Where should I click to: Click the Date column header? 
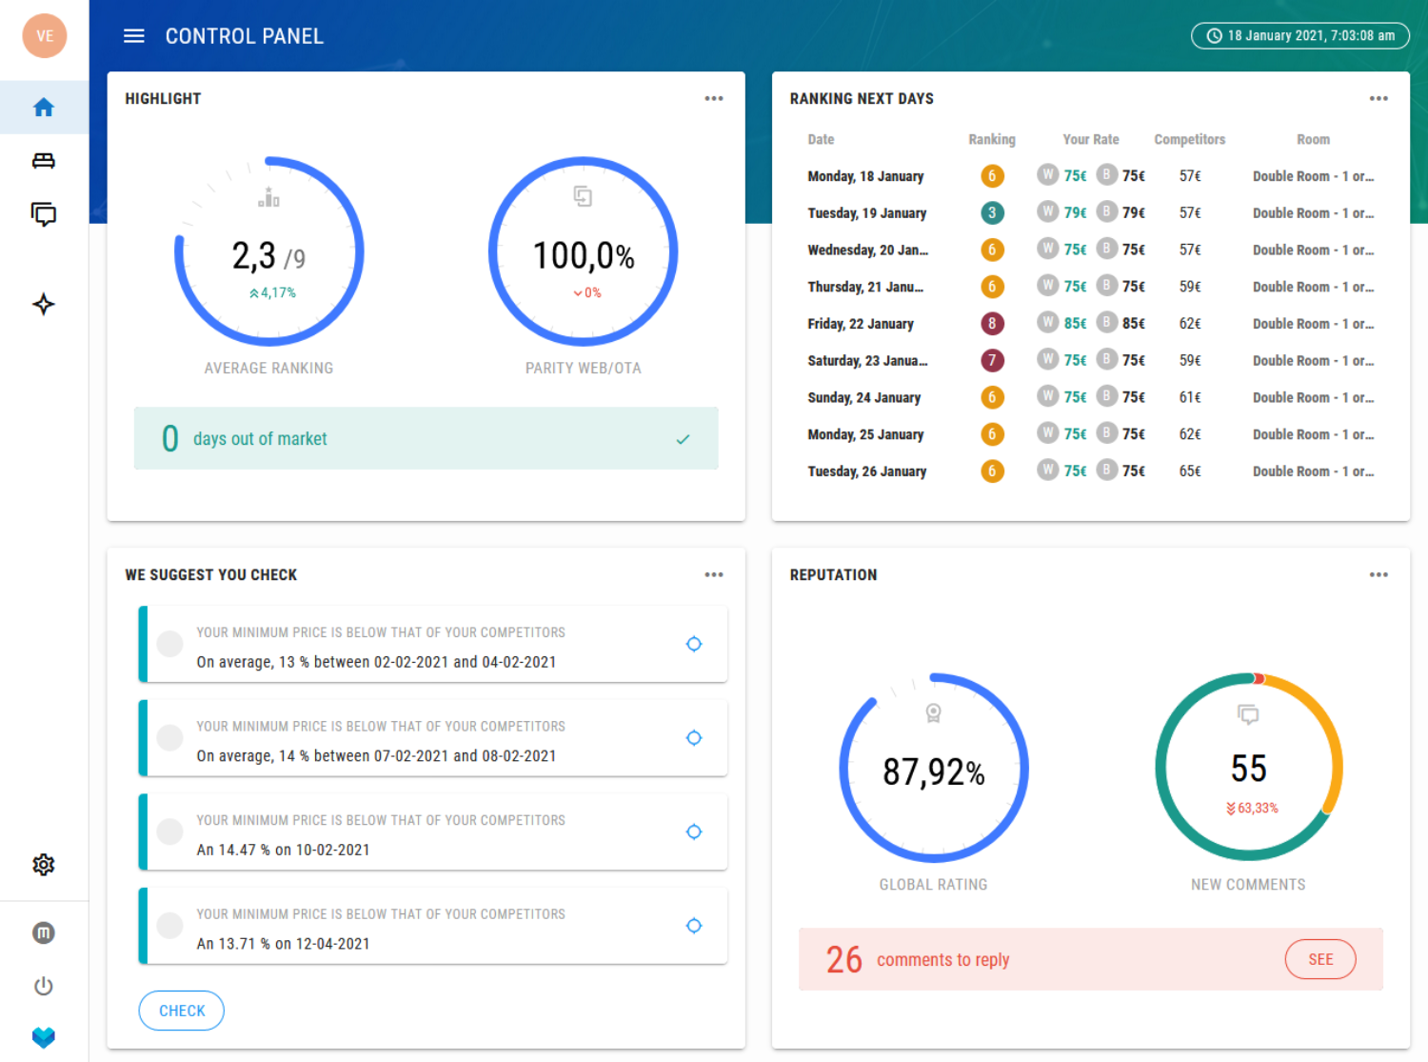[x=821, y=140]
